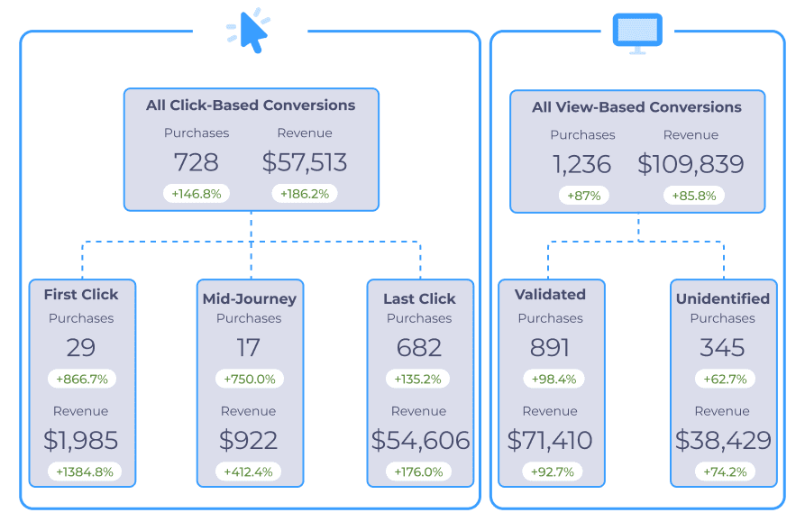Open the Validated conversions card
805x531 pixels.
[550, 382]
